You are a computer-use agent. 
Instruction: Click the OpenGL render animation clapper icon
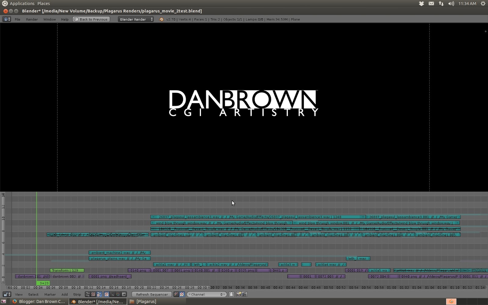point(244,294)
